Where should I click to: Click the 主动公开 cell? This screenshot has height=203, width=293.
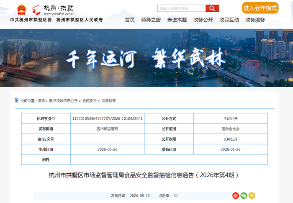[231, 118]
